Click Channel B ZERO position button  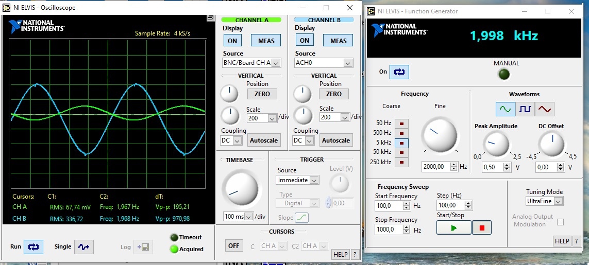[333, 94]
